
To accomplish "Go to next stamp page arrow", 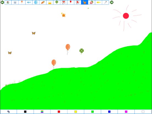I will click(112, 2).
